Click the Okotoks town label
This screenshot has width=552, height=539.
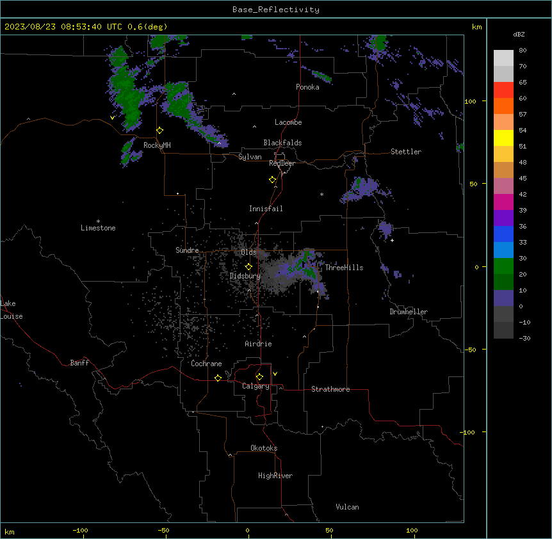click(x=264, y=448)
